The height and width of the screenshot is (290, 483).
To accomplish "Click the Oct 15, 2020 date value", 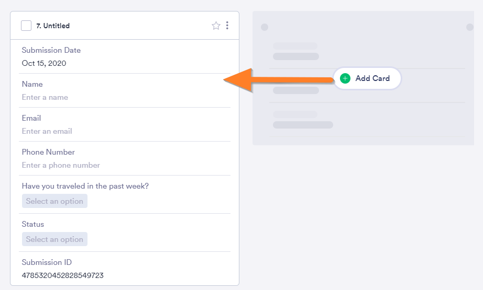I will 44,63.
